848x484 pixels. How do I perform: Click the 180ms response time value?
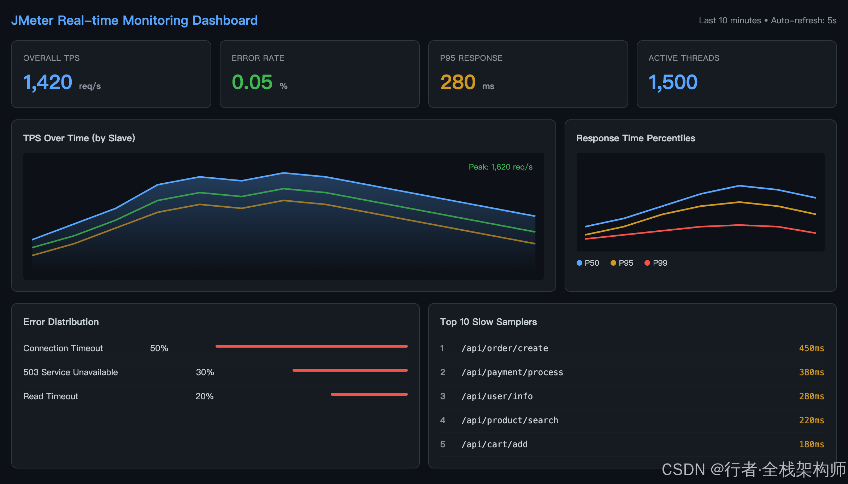(x=812, y=444)
